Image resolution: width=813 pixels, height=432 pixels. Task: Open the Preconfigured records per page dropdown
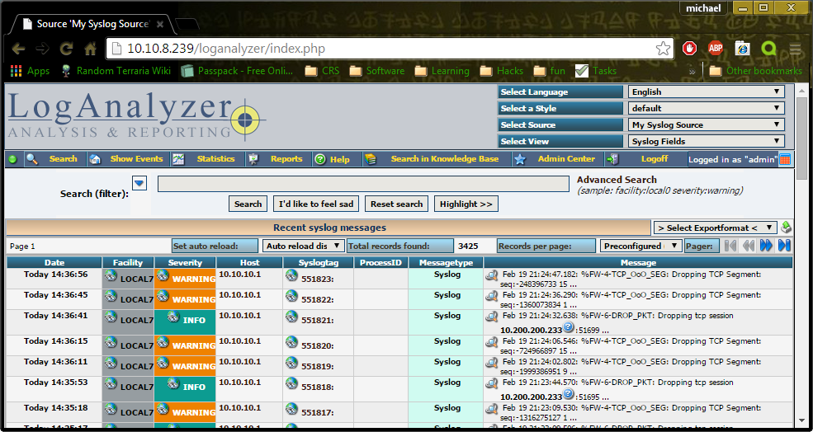[640, 246]
